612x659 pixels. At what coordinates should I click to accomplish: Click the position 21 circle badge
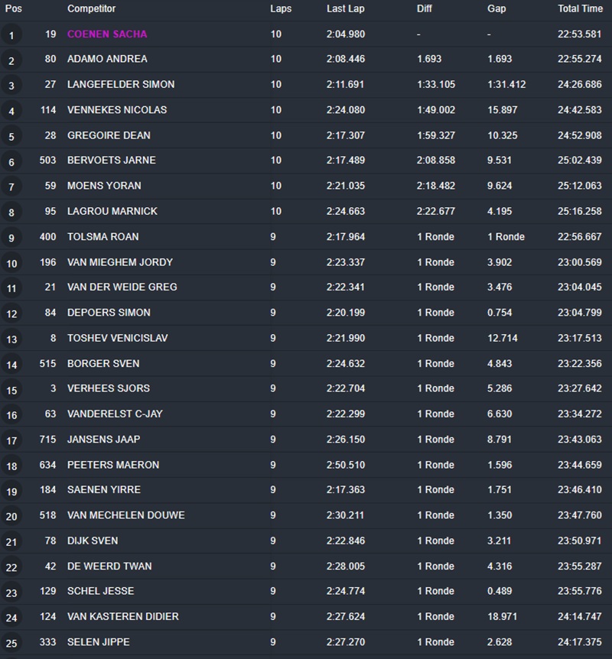coord(11,542)
